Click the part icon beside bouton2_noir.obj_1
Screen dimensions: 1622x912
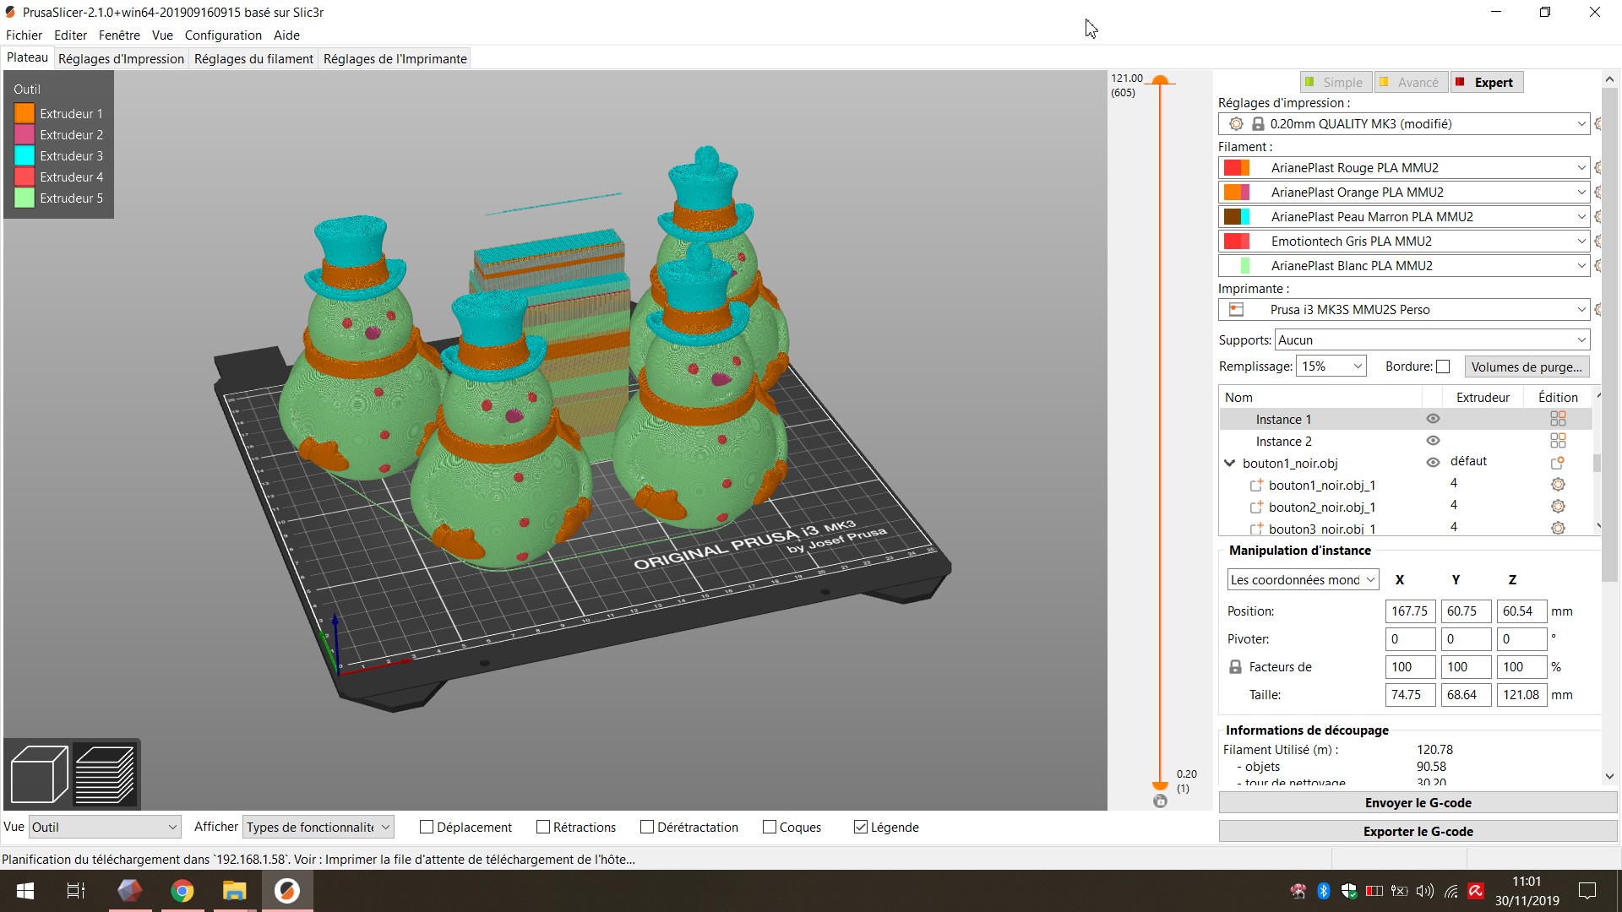pyautogui.click(x=1256, y=507)
